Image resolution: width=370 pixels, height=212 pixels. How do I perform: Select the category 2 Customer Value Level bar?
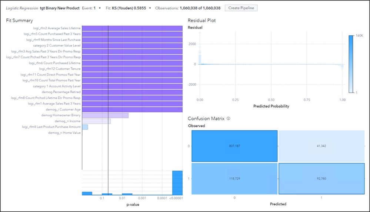(132, 46)
